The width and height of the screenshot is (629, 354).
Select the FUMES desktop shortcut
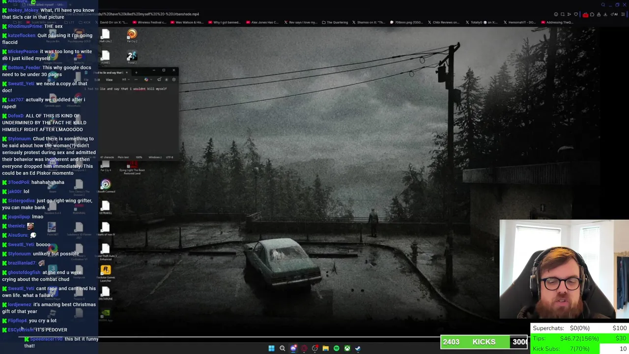[x=105, y=58]
